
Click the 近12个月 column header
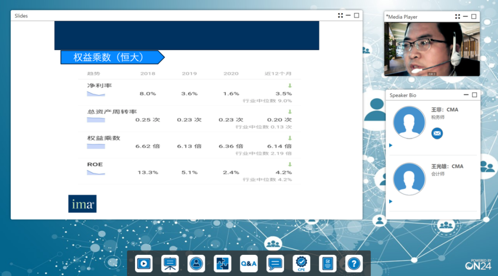tap(278, 74)
